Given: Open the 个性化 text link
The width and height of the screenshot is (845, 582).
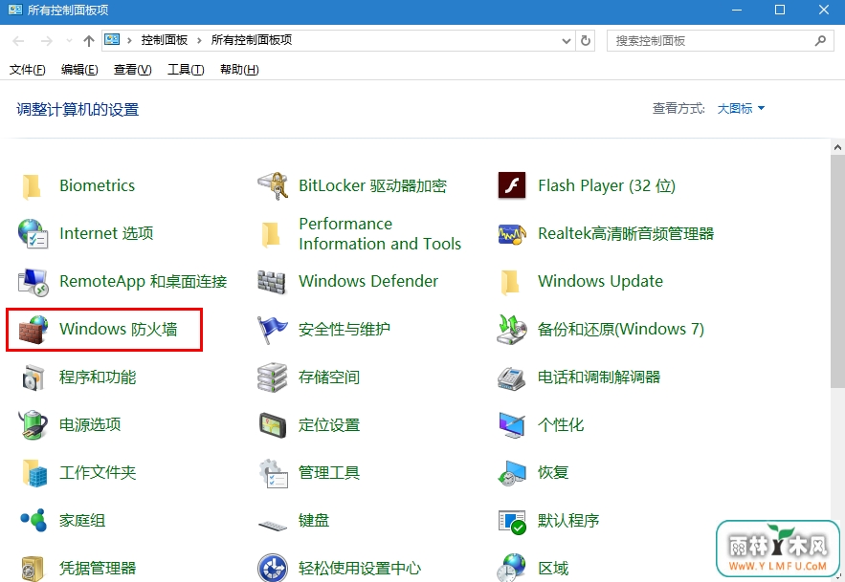Looking at the screenshot, I should pos(561,425).
